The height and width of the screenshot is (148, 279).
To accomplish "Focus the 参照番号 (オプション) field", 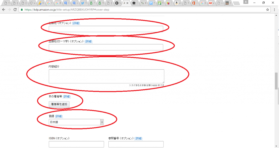I will coord(136,144).
